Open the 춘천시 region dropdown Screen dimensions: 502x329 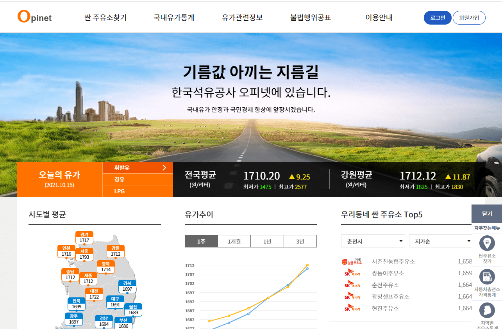[x=373, y=241]
